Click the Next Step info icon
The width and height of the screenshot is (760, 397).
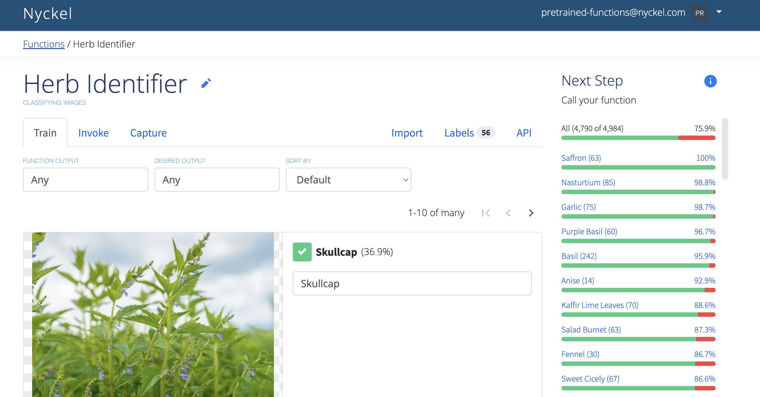coord(710,81)
